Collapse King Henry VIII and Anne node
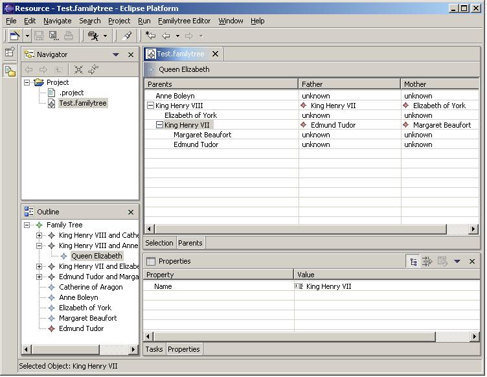Screen dimensions: 487x377 [x=39, y=246]
